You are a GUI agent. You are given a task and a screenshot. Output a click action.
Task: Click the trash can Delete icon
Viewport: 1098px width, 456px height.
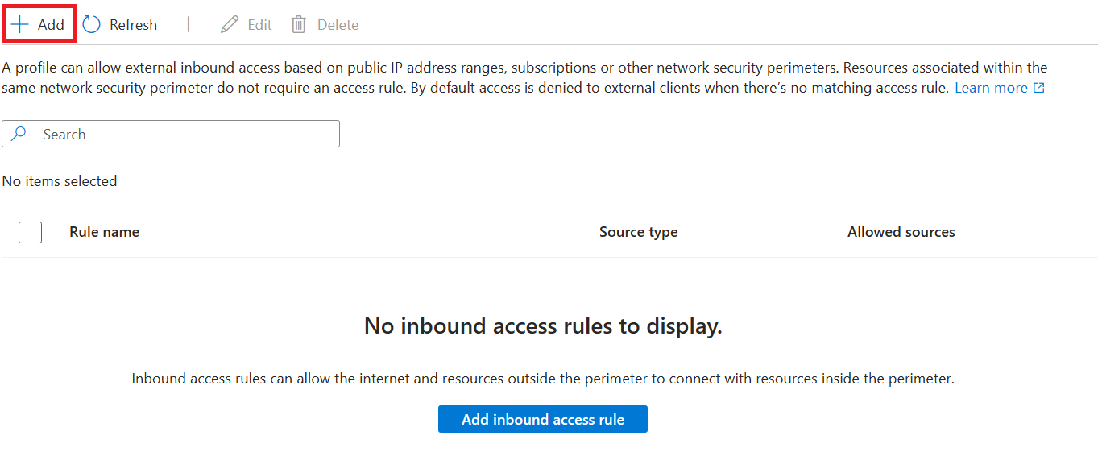(299, 25)
